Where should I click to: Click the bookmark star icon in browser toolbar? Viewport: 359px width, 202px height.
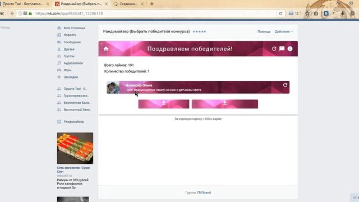[x=307, y=13]
